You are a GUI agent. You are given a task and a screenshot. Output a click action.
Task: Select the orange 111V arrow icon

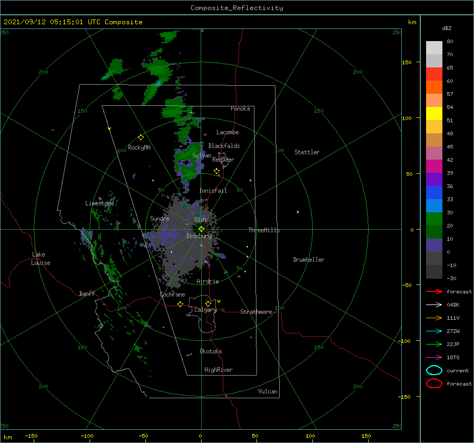tap(434, 318)
